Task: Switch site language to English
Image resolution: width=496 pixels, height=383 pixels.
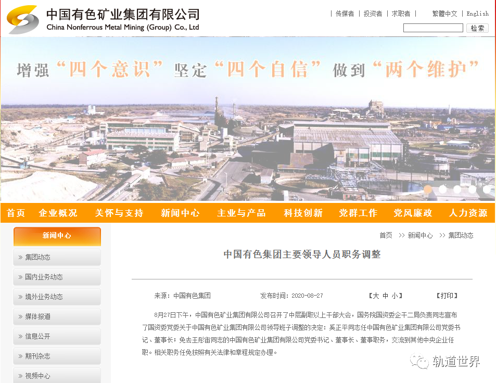Action: (x=478, y=14)
